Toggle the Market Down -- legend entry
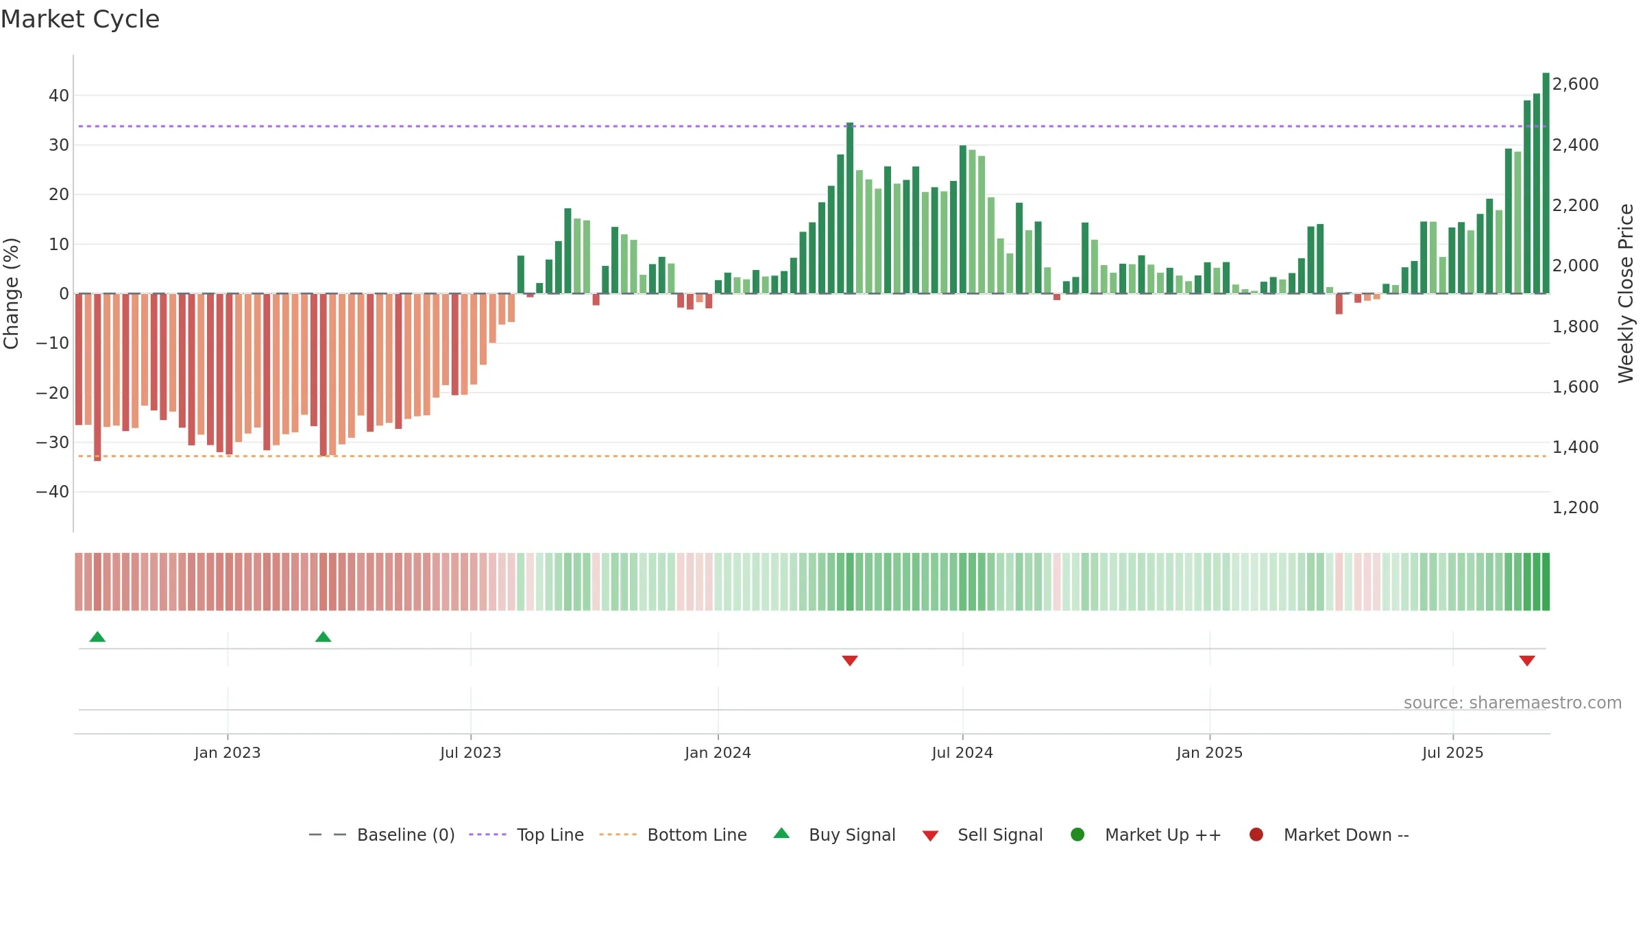Viewport: 1645px width, 925px height. [1329, 835]
